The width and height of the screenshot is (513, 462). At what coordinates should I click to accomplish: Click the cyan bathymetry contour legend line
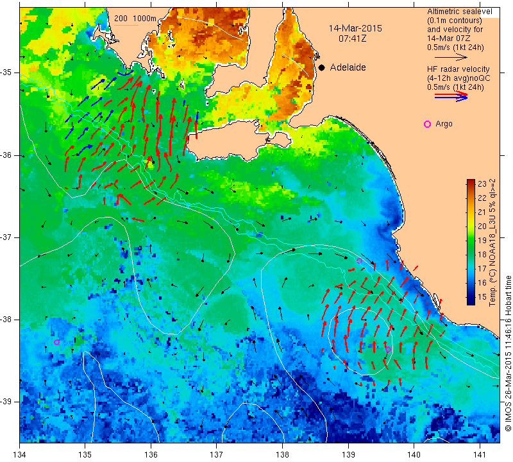click(126, 25)
